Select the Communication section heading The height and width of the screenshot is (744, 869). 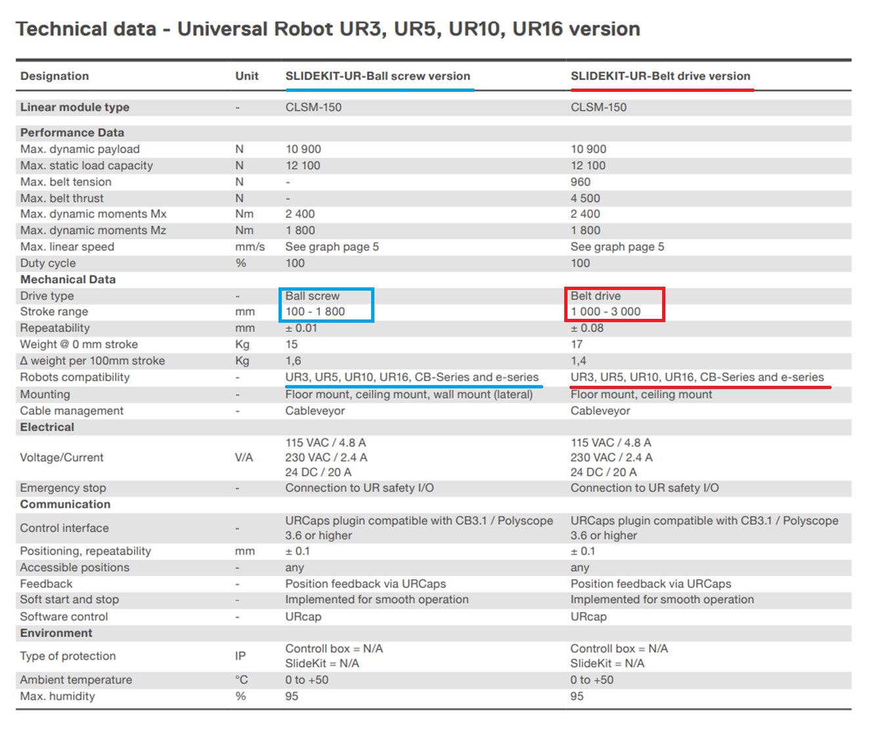[65, 505]
